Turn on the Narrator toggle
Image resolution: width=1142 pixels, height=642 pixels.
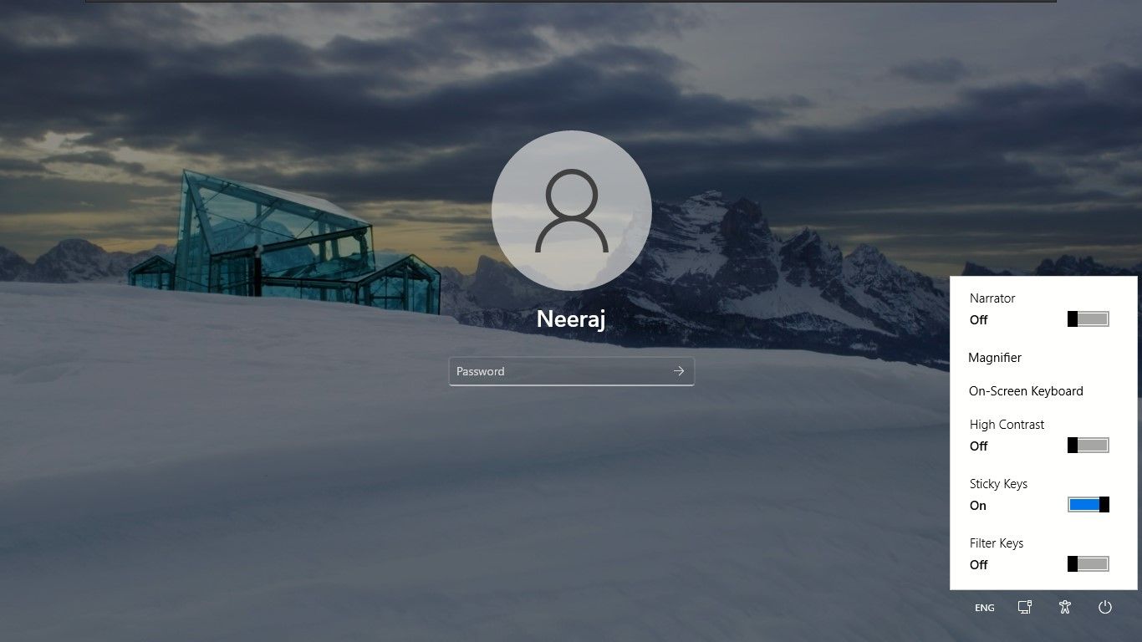point(1088,318)
